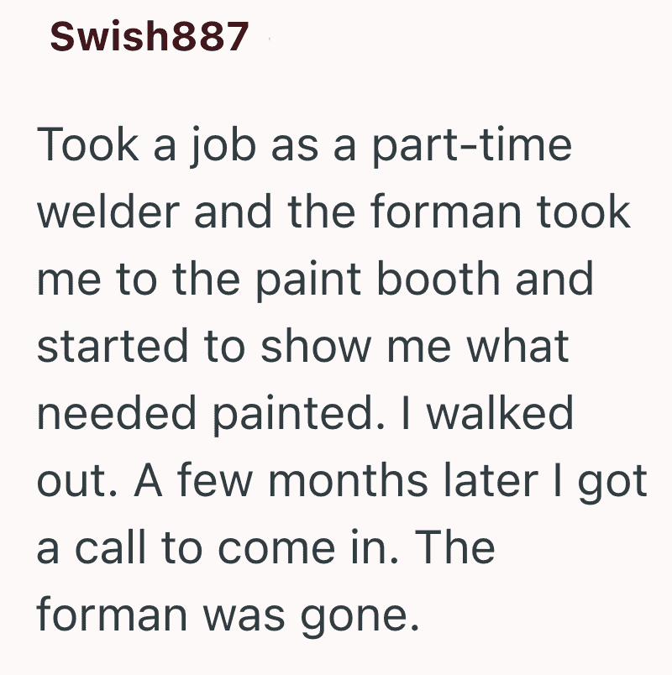Viewport: 672px width, 675px height.
Task: Click the first "forman" in line two
Action: click(x=445, y=212)
